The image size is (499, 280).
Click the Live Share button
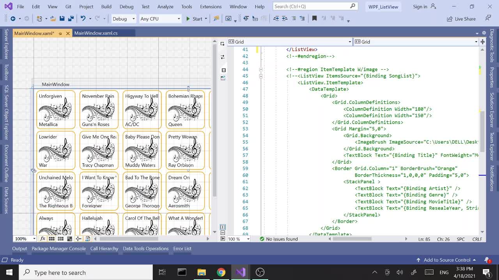pyautogui.click(x=462, y=19)
